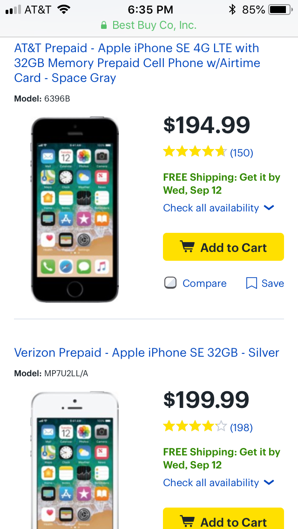Image resolution: width=298 pixels, height=529 pixels.
Task: Open the 198 reviews count link
Action: [242, 427]
